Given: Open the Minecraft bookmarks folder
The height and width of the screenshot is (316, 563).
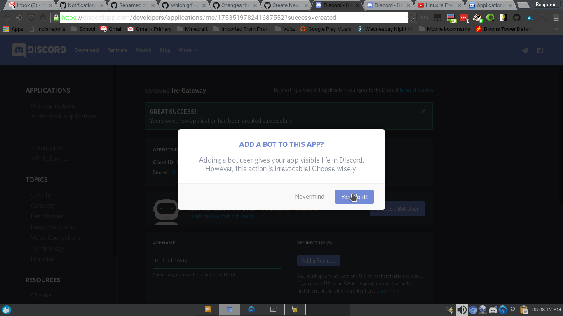Looking at the screenshot, I should coord(192,29).
